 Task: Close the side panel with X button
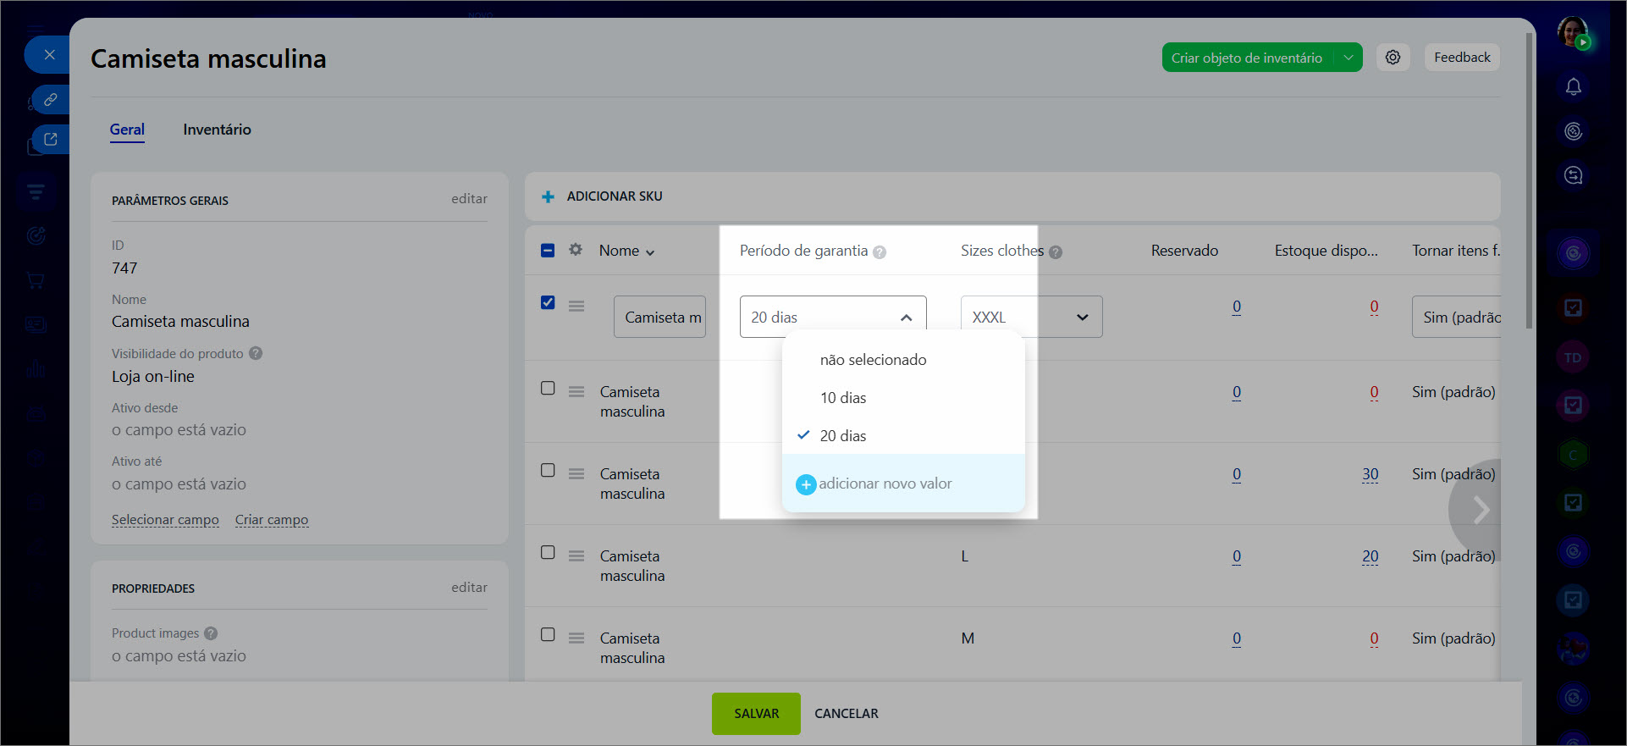(49, 55)
